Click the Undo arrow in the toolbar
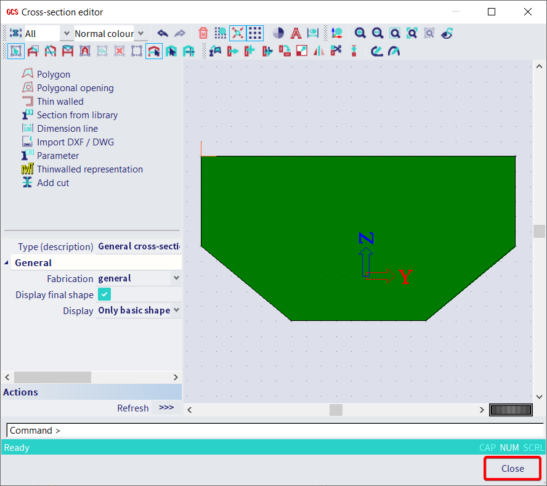This screenshot has width=547, height=486. tap(161, 33)
